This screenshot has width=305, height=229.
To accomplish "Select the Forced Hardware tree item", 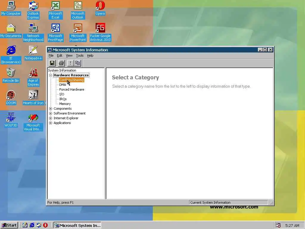I will [x=71, y=89].
